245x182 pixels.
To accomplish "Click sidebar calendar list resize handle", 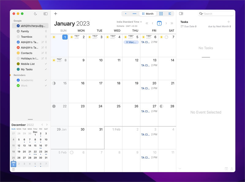I will [x=30, y=119].
